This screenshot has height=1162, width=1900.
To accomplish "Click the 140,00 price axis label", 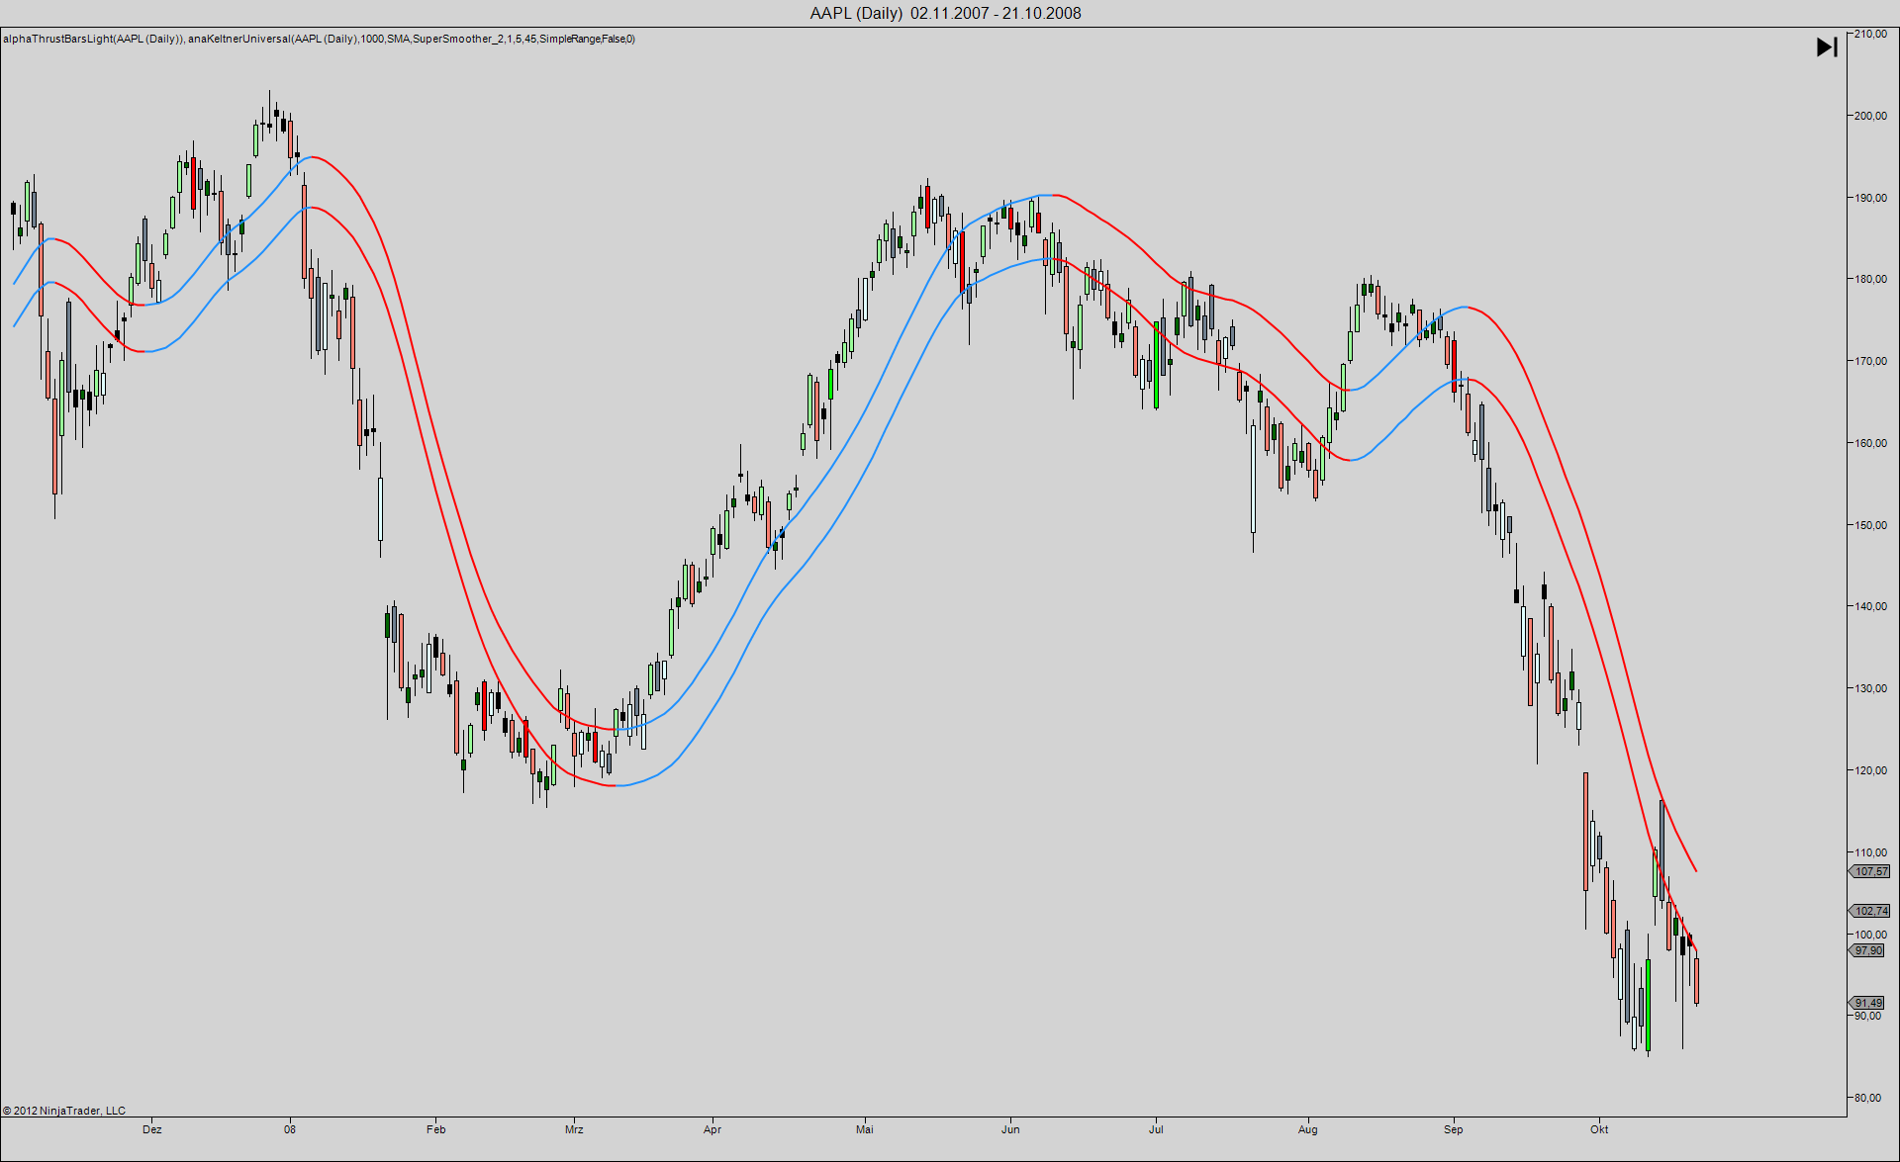I will pos(1870,606).
